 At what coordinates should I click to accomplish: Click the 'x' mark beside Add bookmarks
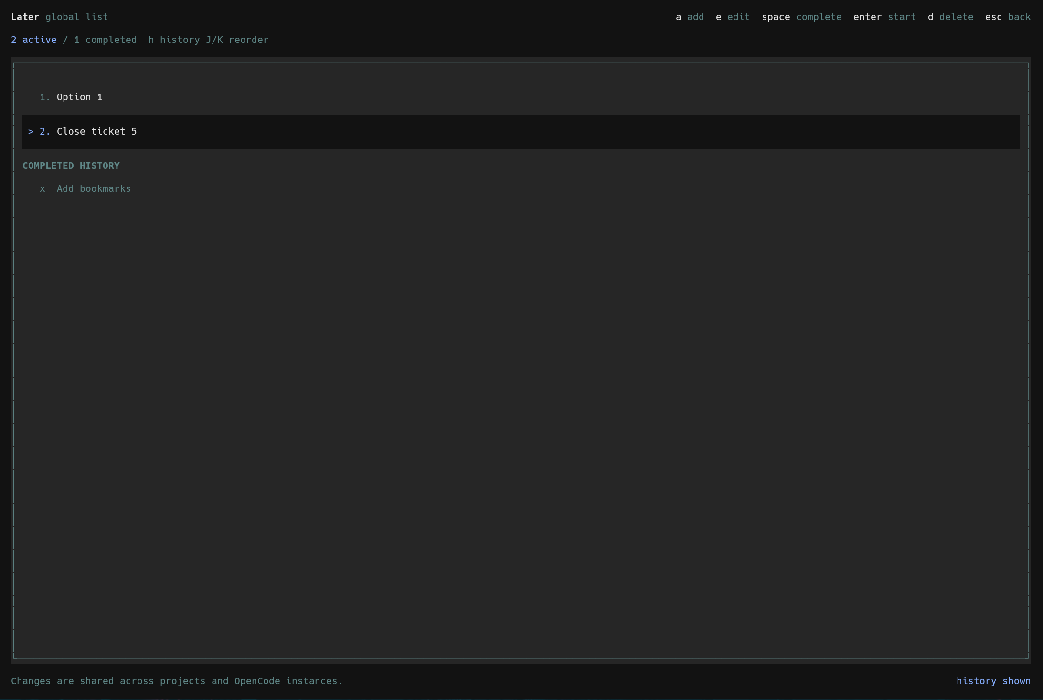pyautogui.click(x=43, y=189)
